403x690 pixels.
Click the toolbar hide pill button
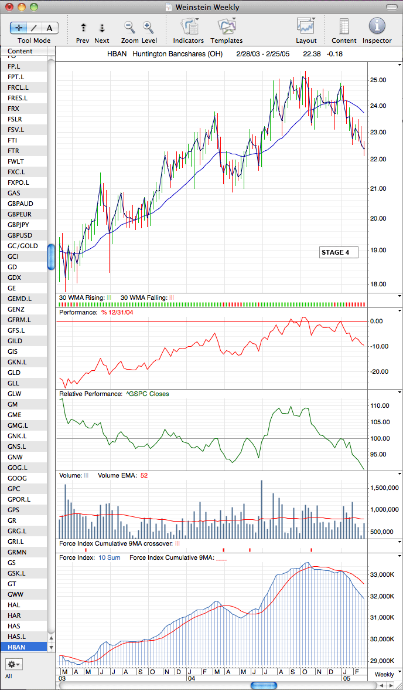pyautogui.click(x=391, y=7)
